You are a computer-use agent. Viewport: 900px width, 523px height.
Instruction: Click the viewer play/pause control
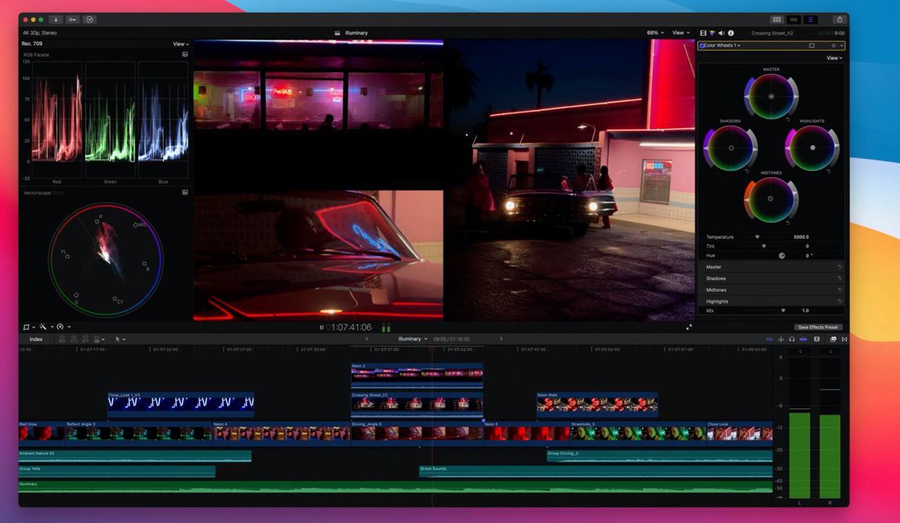click(321, 327)
